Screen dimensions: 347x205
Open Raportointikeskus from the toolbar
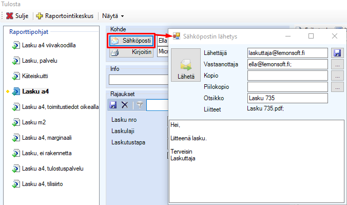pos(65,16)
